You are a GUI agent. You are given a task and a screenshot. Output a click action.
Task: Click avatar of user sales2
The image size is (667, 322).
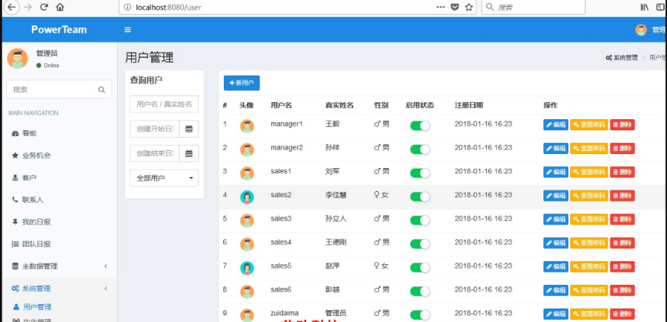247,197
